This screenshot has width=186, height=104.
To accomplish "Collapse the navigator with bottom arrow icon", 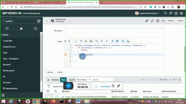I will click(x=3, y=95).
